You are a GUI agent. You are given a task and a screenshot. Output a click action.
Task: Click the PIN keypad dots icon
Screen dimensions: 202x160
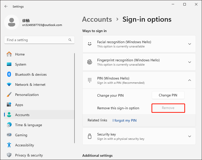[90, 80]
